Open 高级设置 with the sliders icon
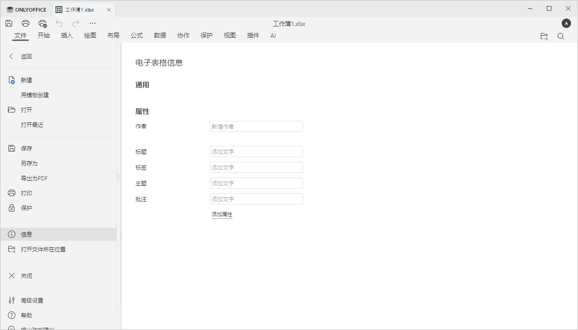Viewport: 578px width, 330px height. pyautogui.click(x=33, y=300)
